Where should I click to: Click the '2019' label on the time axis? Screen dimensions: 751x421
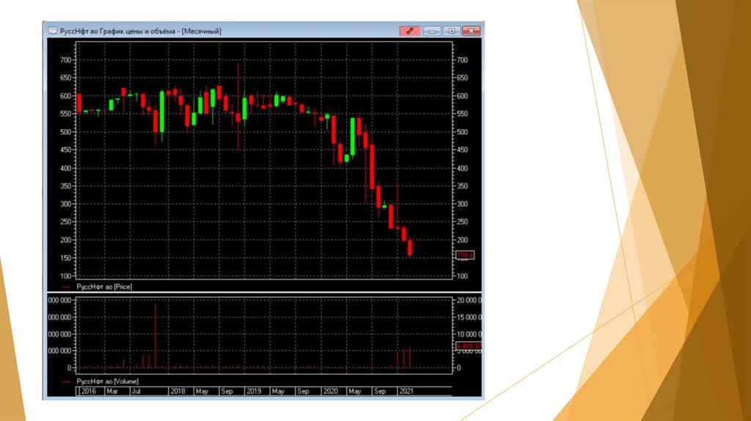pos(254,392)
